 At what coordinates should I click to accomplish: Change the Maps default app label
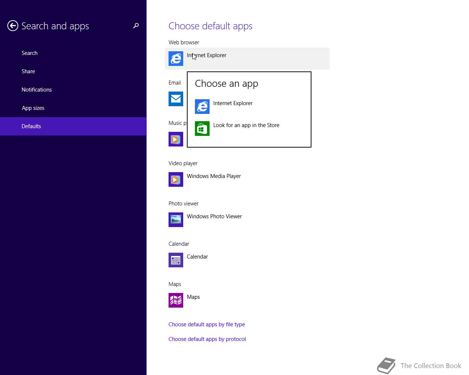click(193, 297)
